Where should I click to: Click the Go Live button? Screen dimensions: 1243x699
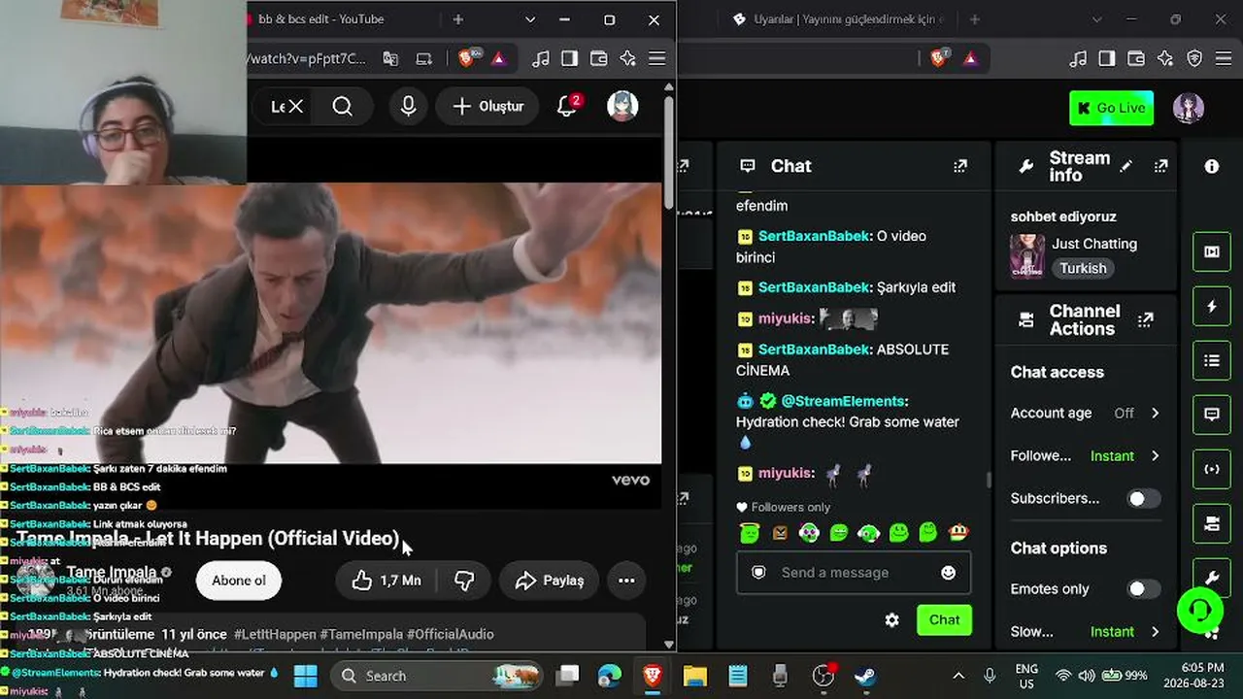tap(1111, 108)
